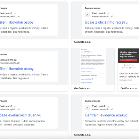Click the dark 'Zjistěte, zda nejste' banner image
Screen dimensions: 139x139
(129, 56)
